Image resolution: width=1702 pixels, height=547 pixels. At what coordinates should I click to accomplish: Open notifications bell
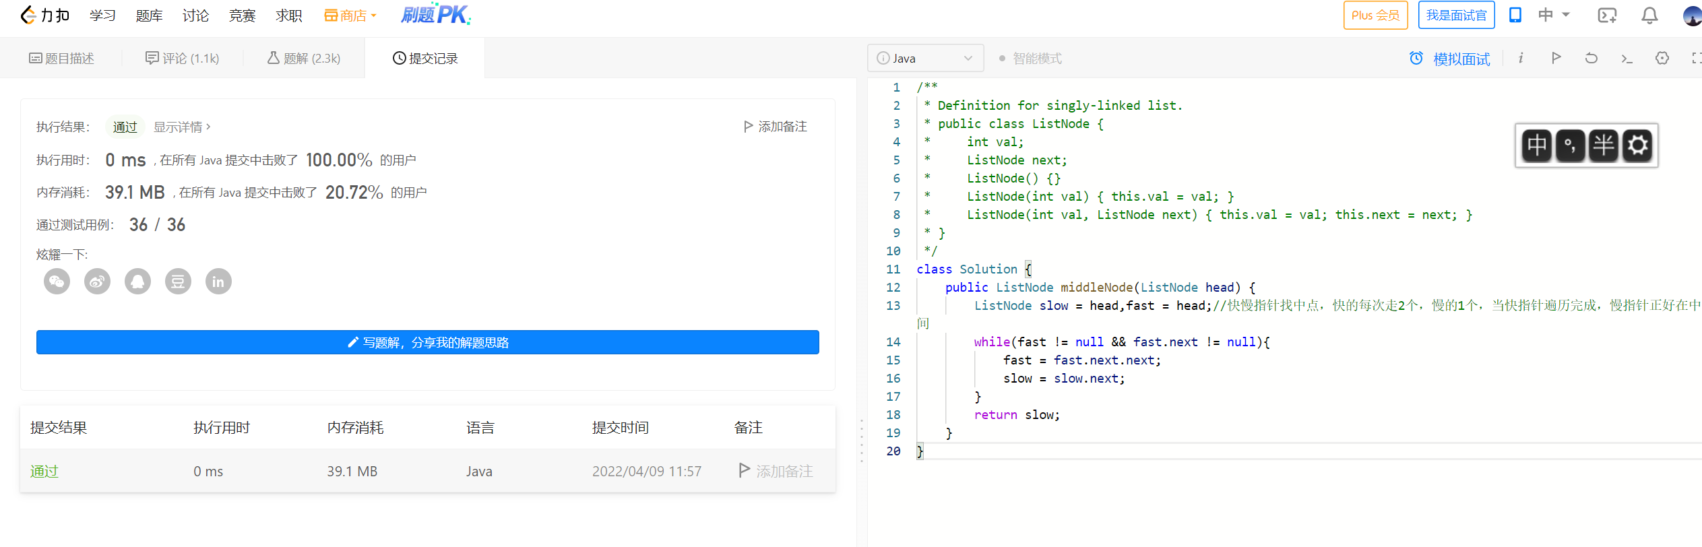click(x=1649, y=15)
